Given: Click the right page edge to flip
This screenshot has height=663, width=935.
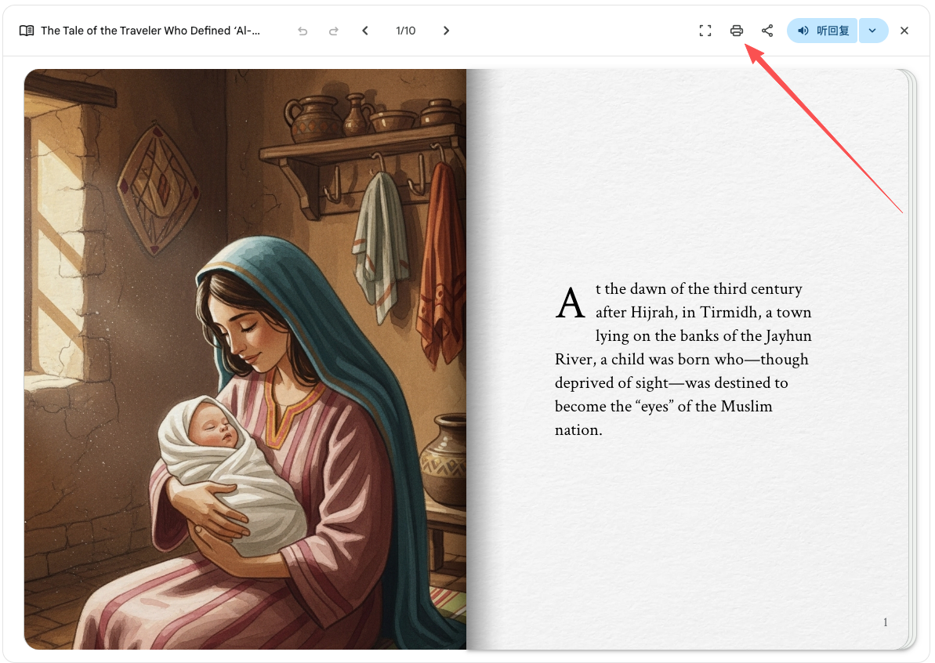Looking at the screenshot, I should pos(911,359).
